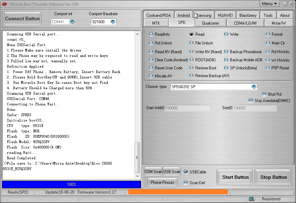Select the SPD tab

tap(182, 23)
